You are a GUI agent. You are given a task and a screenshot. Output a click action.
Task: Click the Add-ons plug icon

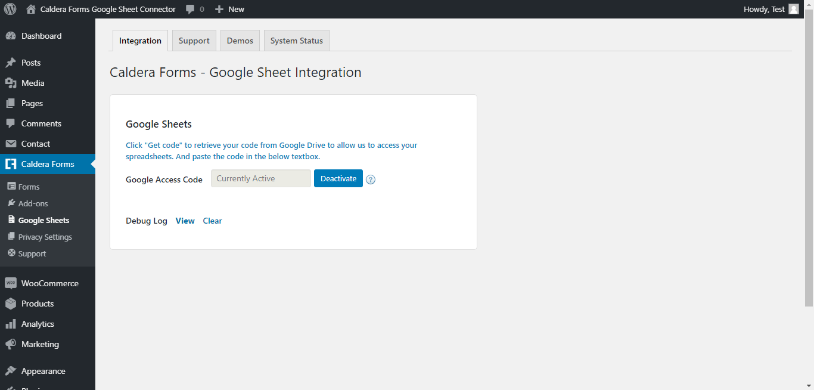click(11, 203)
